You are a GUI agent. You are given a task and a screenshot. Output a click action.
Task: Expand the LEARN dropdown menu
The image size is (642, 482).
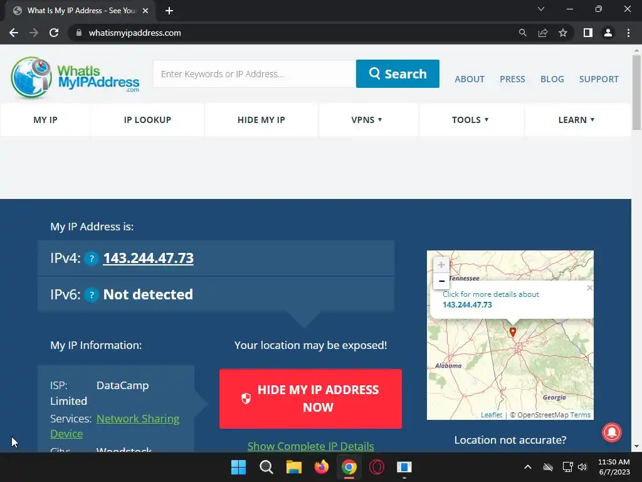coord(577,120)
